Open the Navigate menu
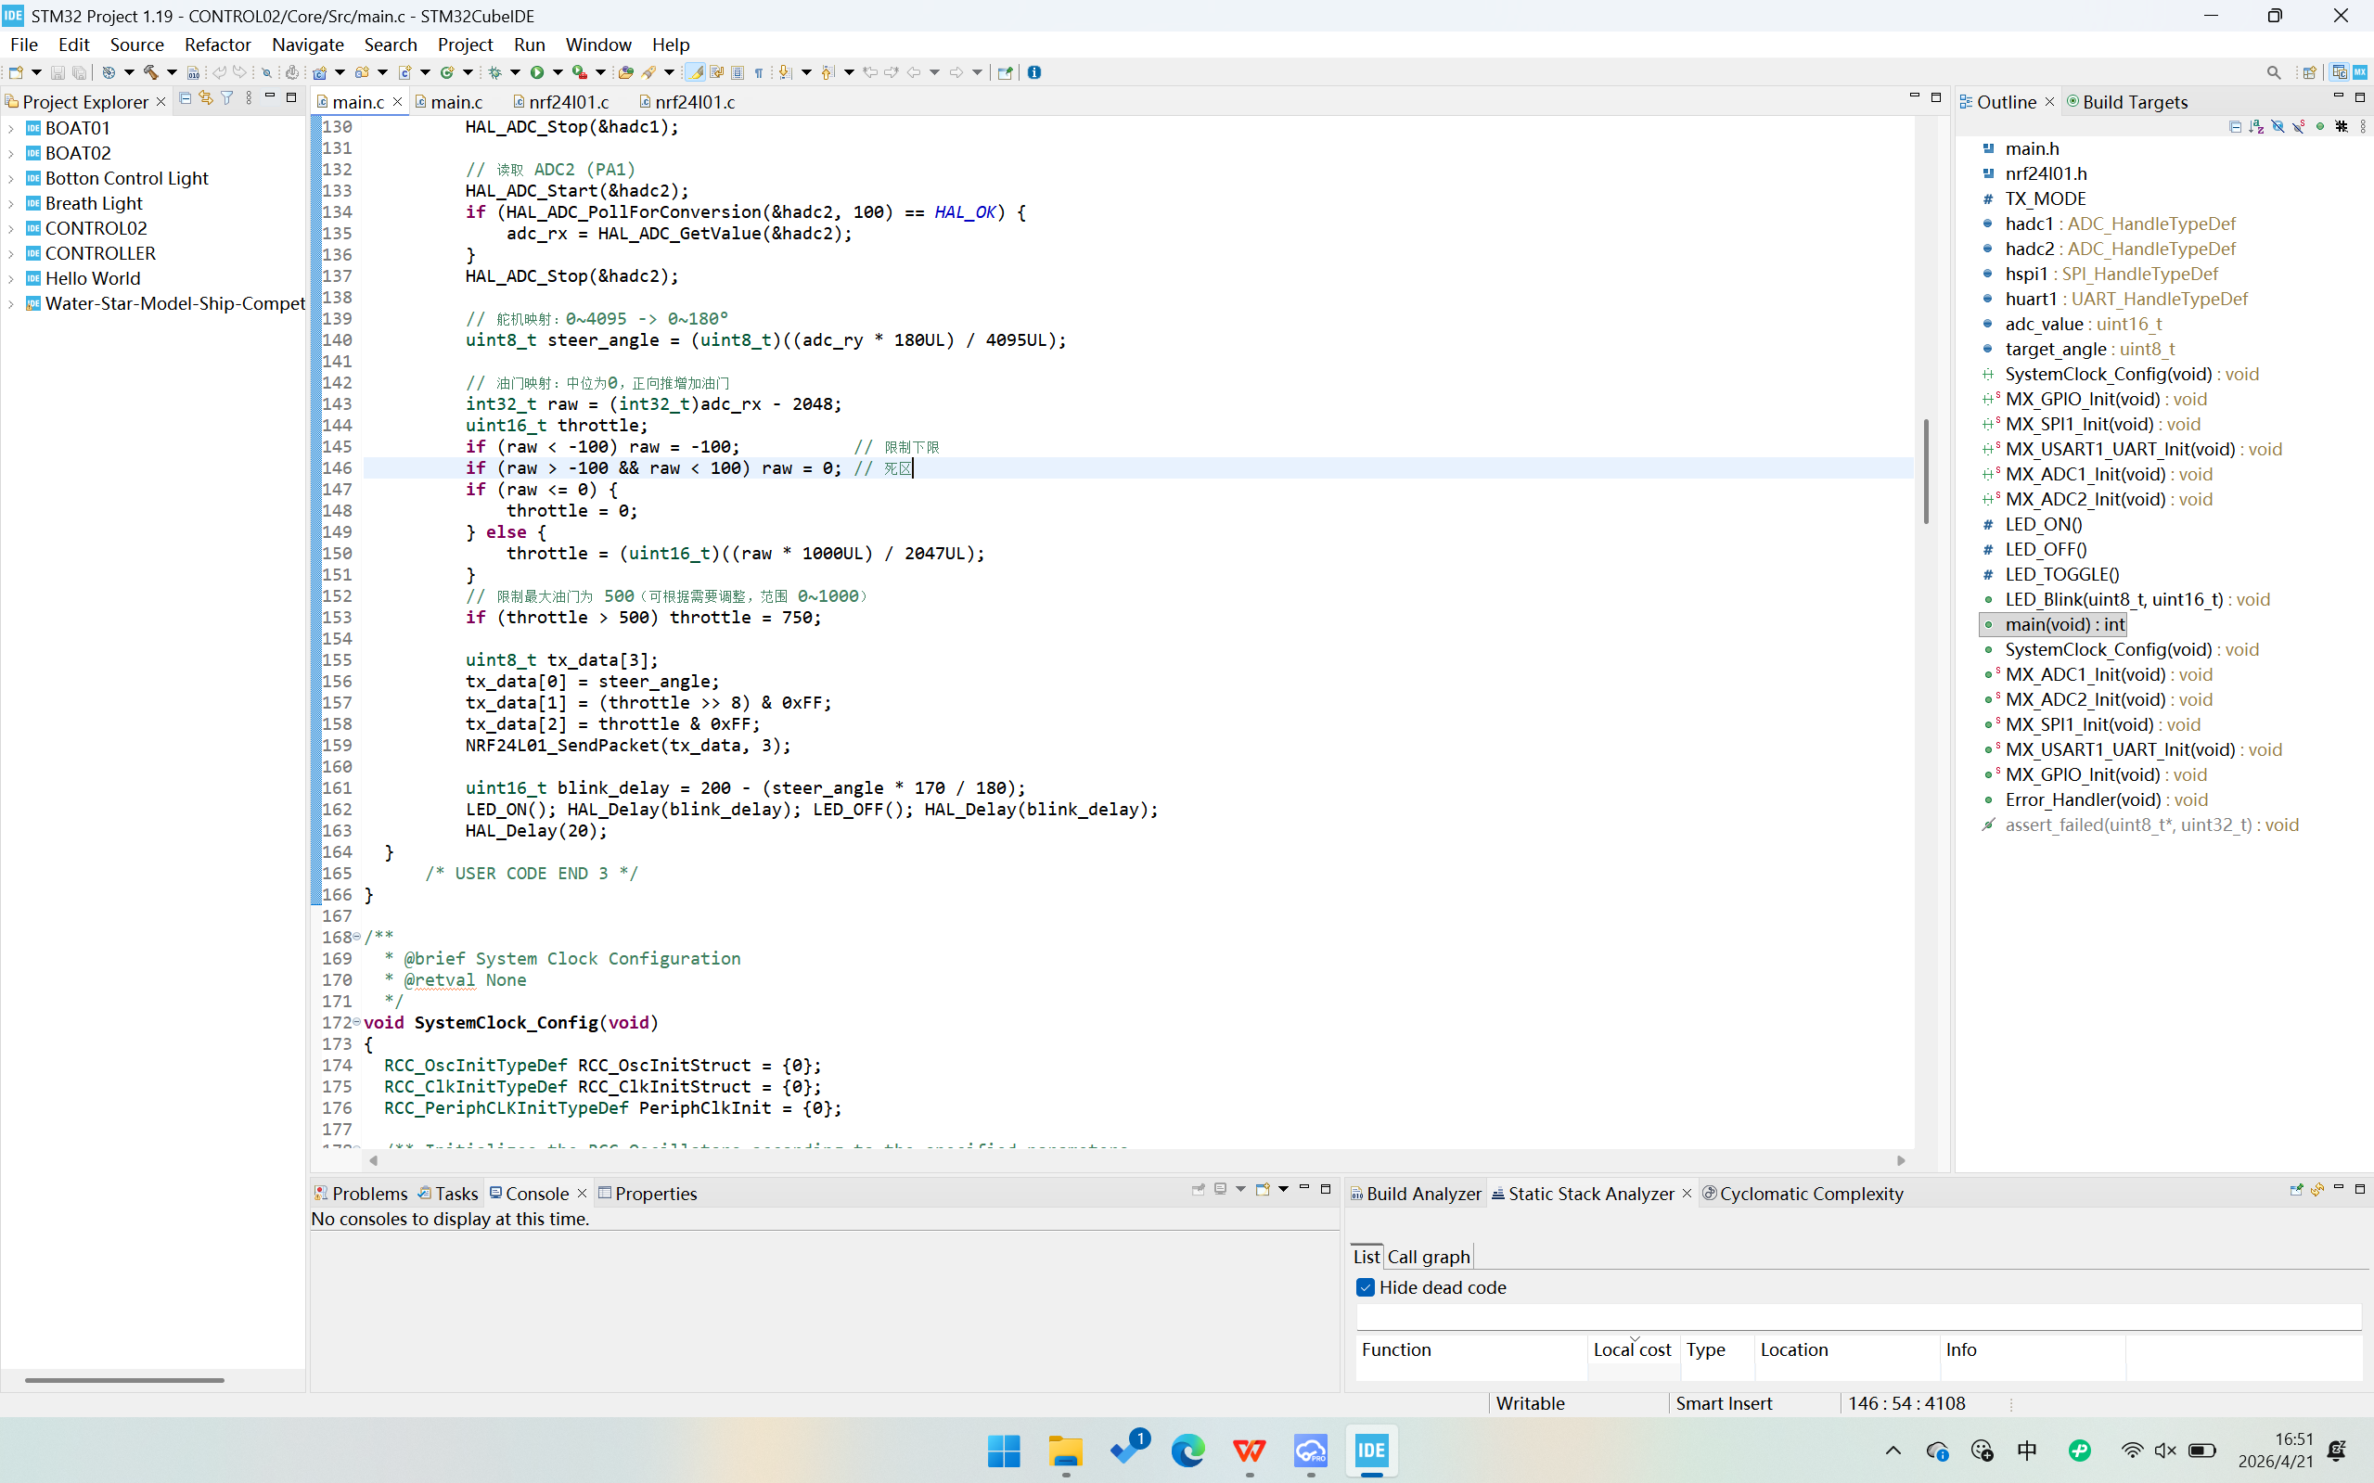The height and width of the screenshot is (1483, 2374). (x=307, y=45)
